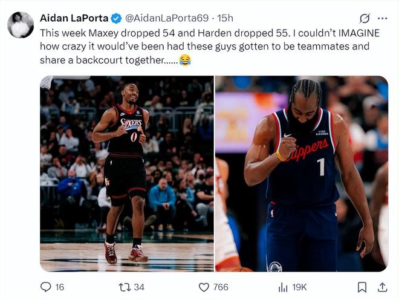
Task: Click the reply speech bubble icon
Action: 46,287
